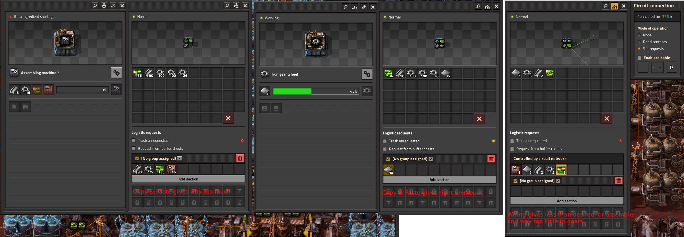Enable Trash unrequested in first chest

134,140
